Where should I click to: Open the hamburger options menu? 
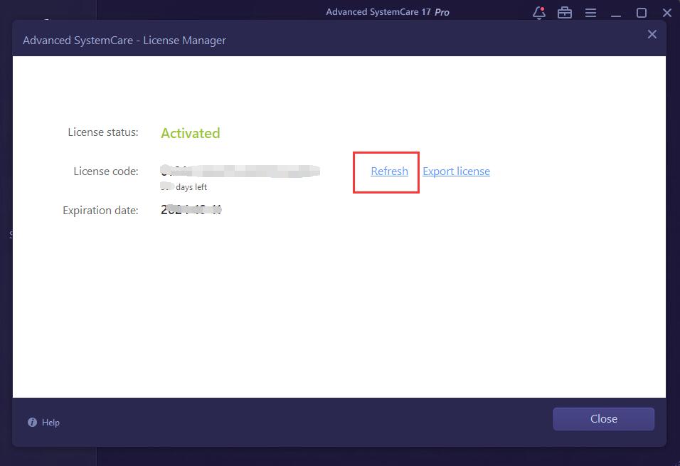590,13
